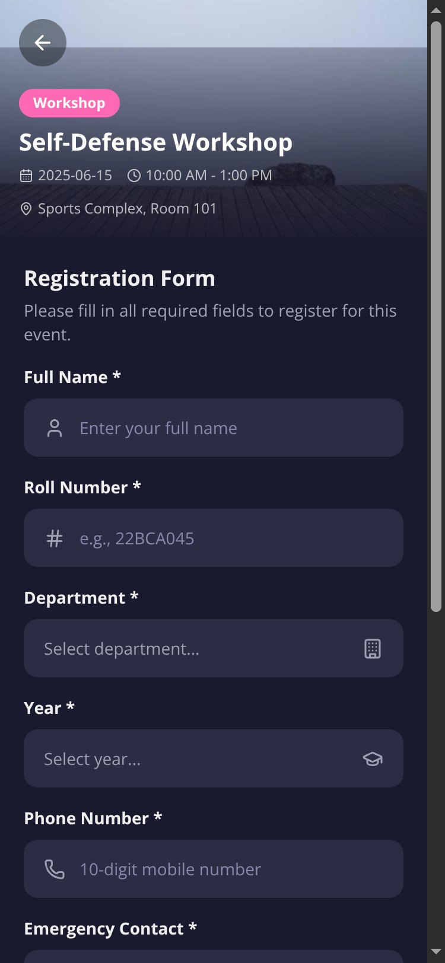Click the graduation cap icon in Year dropdown
445x963 pixels.
pyautogui.click(x=373, y=759)
